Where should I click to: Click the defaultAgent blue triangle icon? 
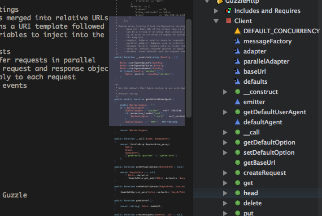237,122
